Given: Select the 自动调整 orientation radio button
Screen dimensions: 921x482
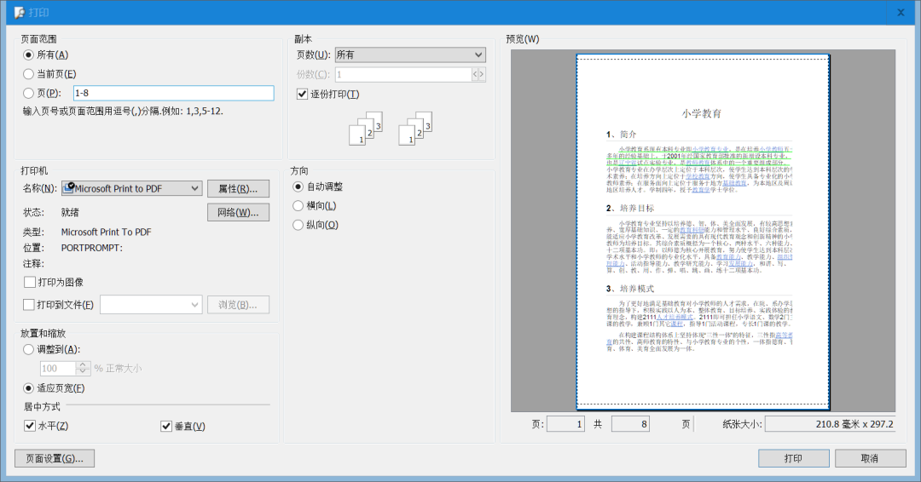Looking at the screenshot, I should tap(298, 186).
